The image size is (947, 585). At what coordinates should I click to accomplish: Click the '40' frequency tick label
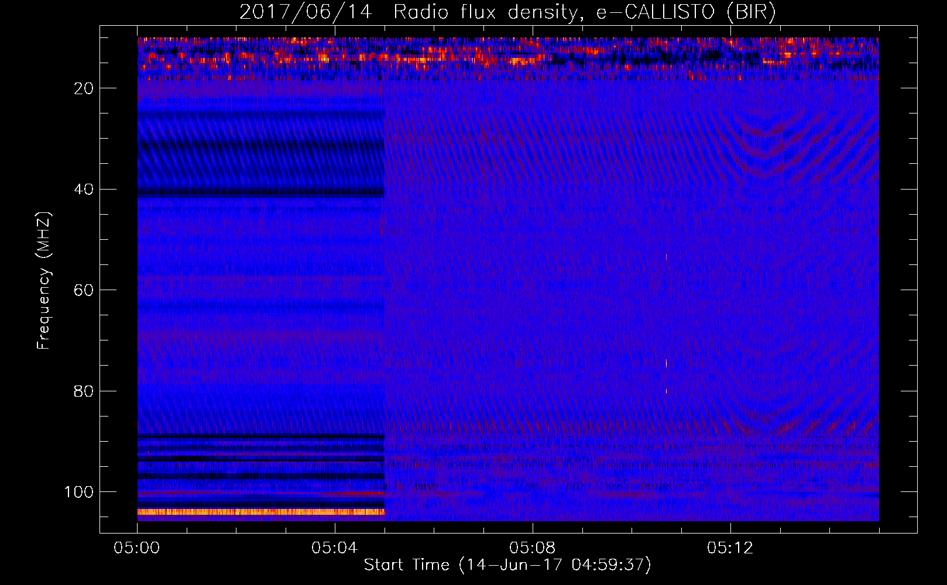pyautogui.click(x=84, y=190)
